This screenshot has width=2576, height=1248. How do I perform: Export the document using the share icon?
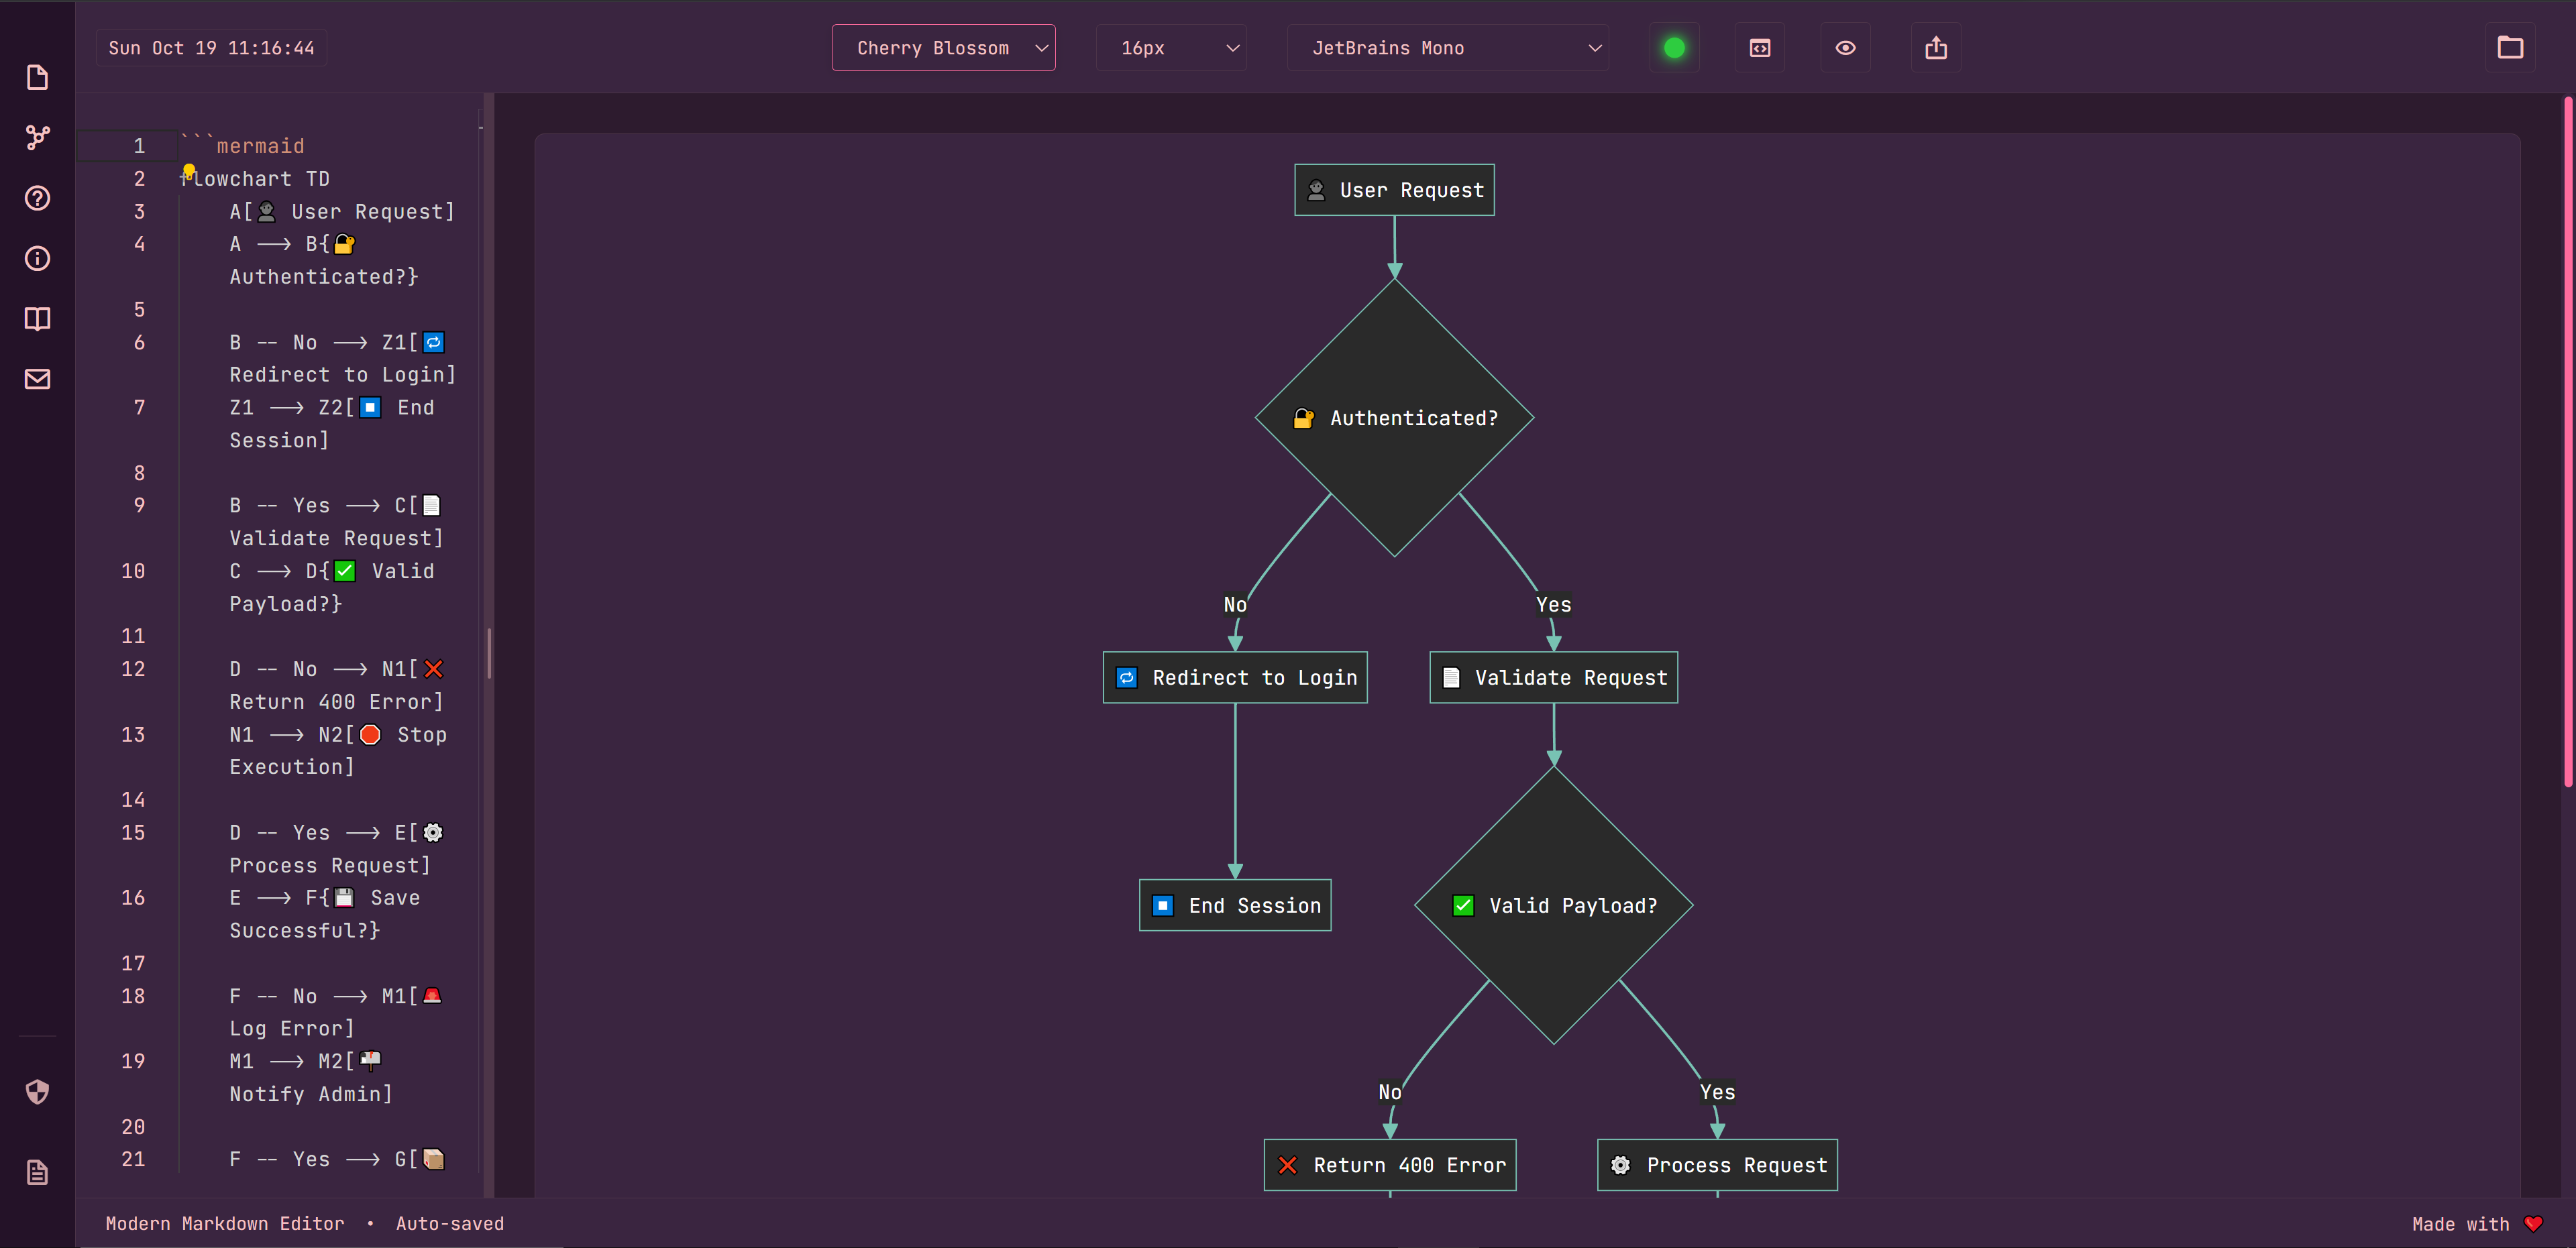tap(1936, 47)
